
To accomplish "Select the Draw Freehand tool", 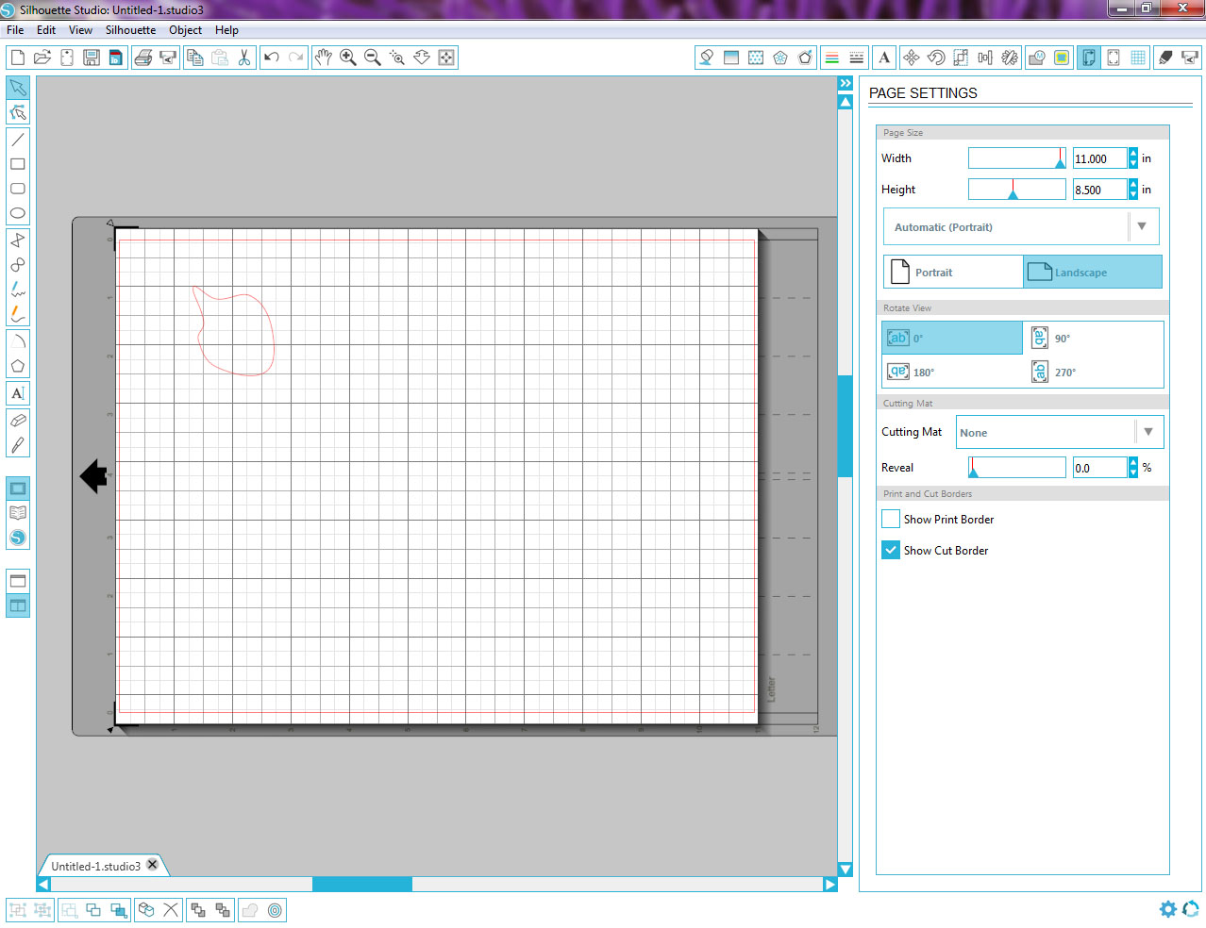I will [x=18, y=290].
